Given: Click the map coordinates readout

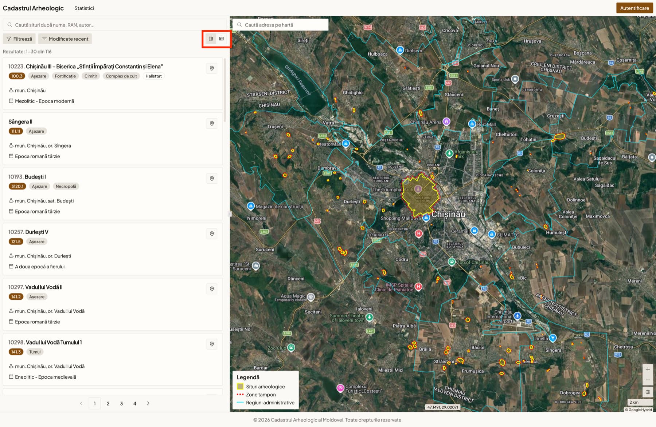Looking at the screenshot, I should [x=442, y=407].
